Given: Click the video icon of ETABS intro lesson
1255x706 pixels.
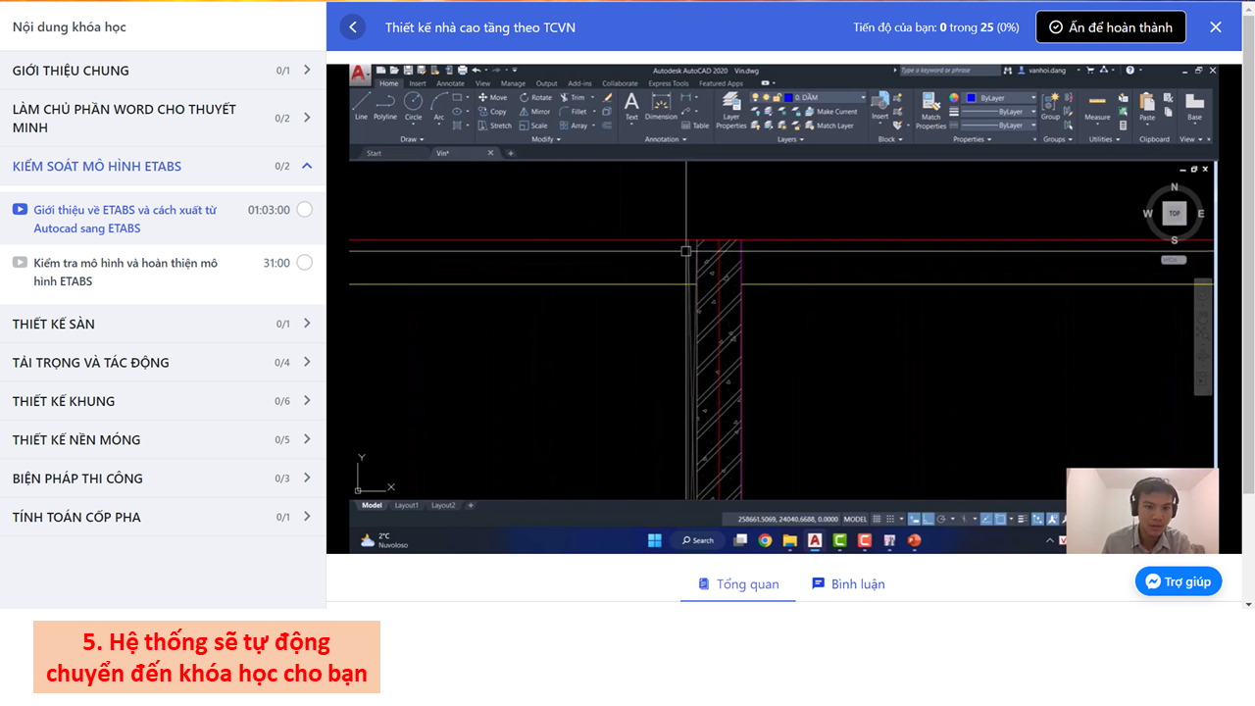Looking at the screenshot, I should pos(20,210).
